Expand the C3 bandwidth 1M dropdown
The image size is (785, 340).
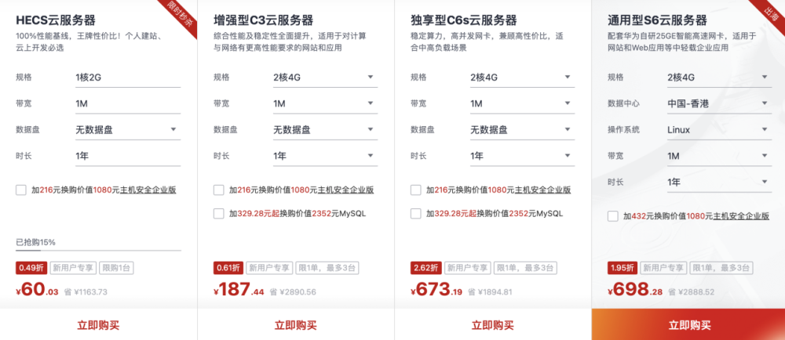click(x=326, y=103)
